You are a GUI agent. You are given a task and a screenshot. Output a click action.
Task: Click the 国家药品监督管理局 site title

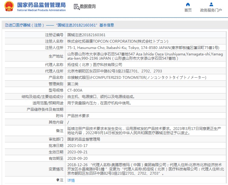[x=41, y=5]
